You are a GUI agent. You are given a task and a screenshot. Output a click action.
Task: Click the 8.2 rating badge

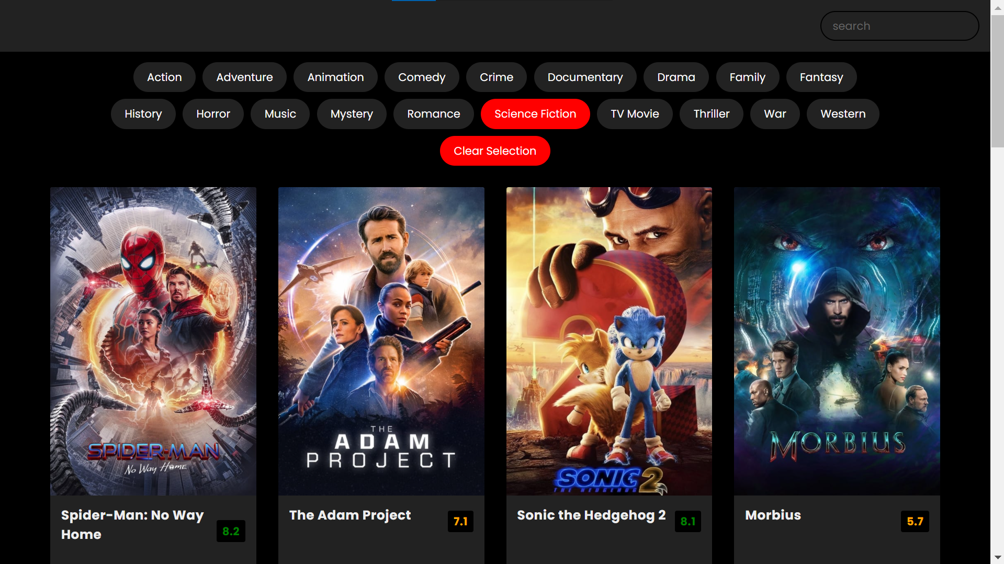231,532
